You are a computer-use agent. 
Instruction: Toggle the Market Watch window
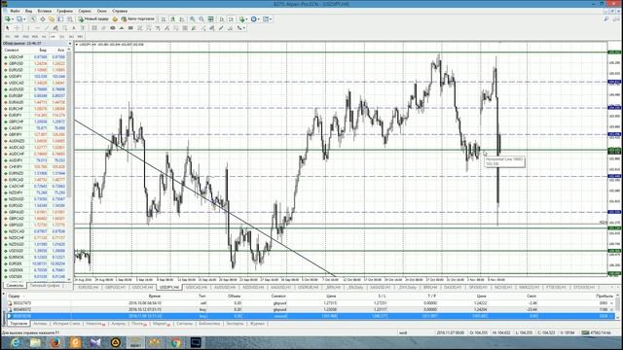click(33, 19)
